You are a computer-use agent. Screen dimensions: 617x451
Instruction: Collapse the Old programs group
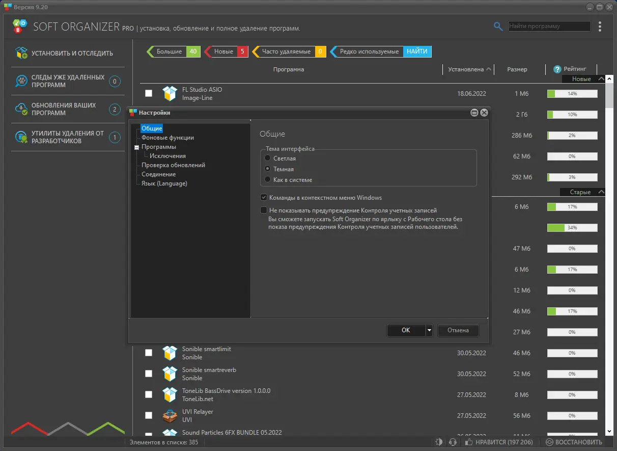602,192
